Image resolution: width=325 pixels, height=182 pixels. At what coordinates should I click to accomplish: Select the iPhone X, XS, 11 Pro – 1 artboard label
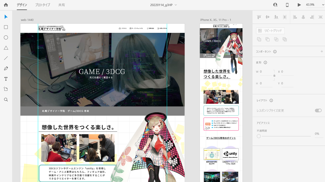pyautogui.click(x=216, y=20)
